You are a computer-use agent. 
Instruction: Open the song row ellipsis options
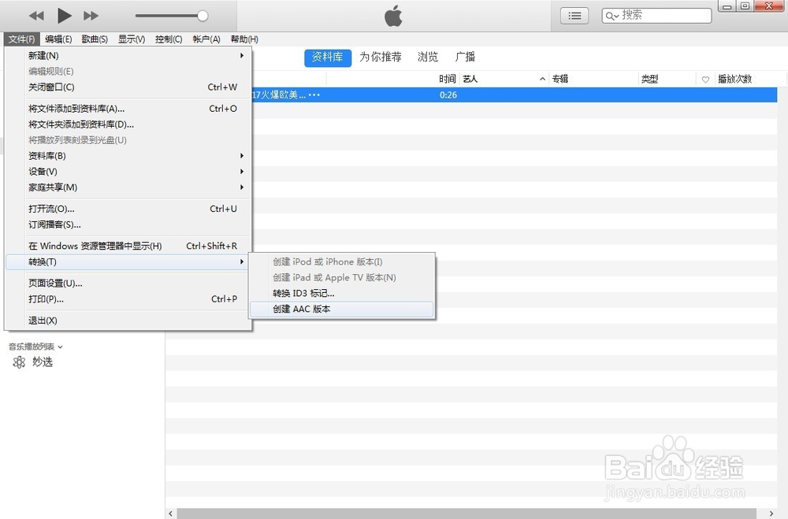pos(314,95)
